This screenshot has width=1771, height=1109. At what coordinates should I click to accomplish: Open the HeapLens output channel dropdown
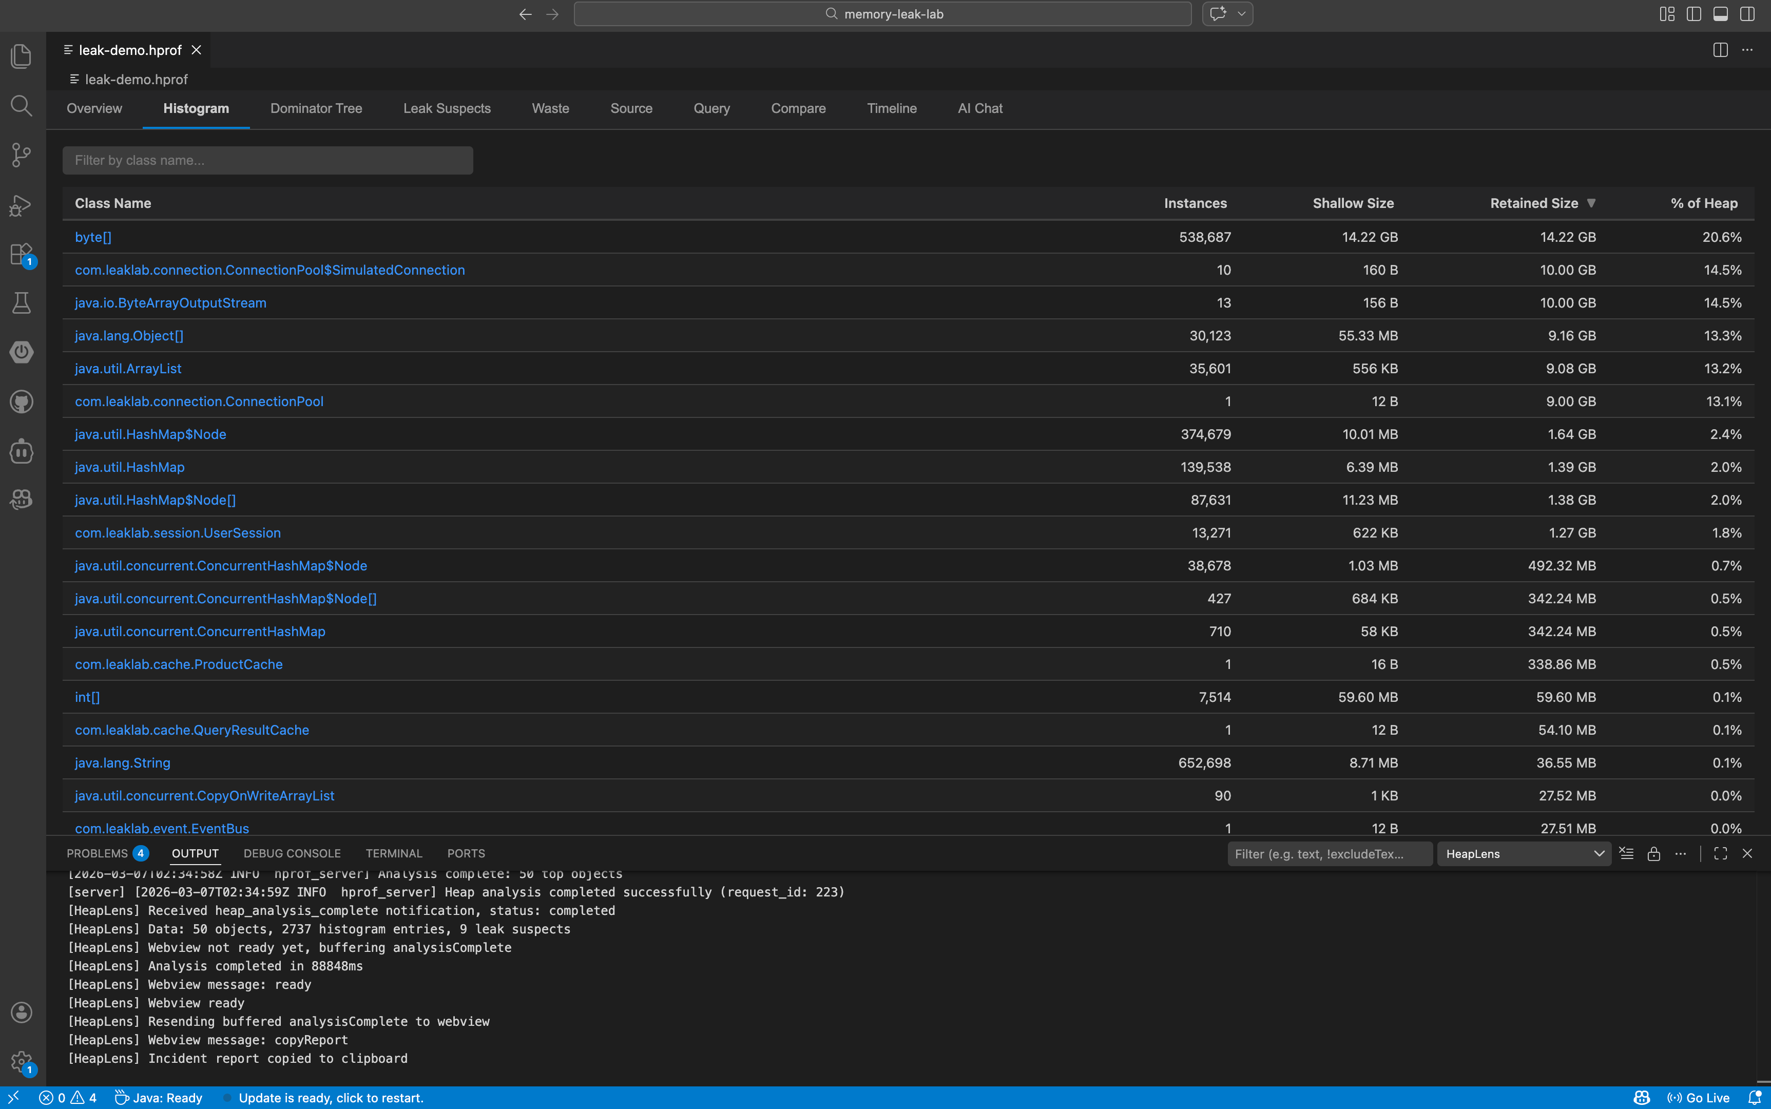(1524, 854)
